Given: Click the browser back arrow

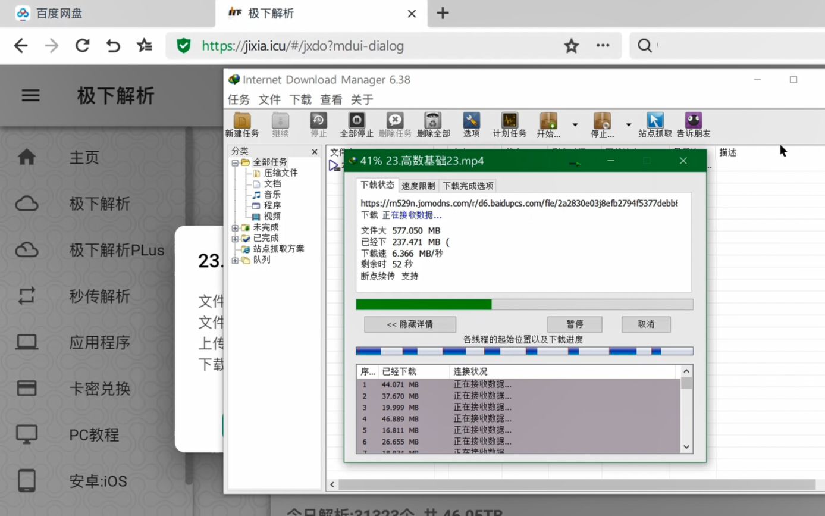Looking at the screenshot, I should coord(21,46).
